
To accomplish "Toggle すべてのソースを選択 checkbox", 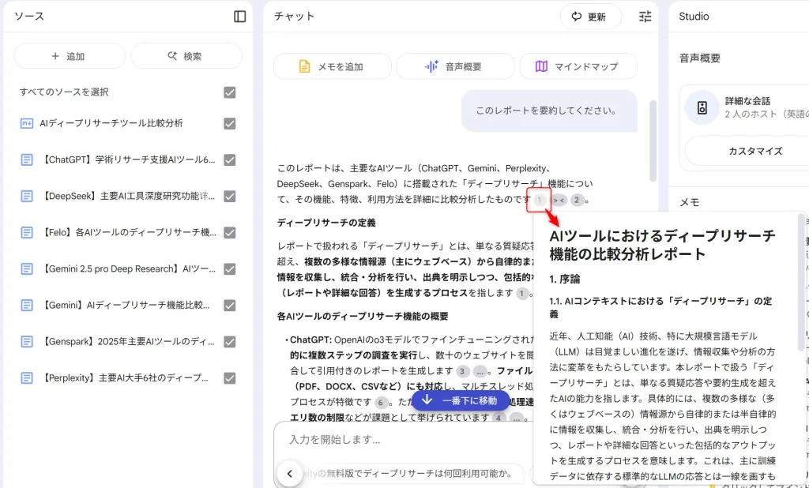I will click(230, 92).
